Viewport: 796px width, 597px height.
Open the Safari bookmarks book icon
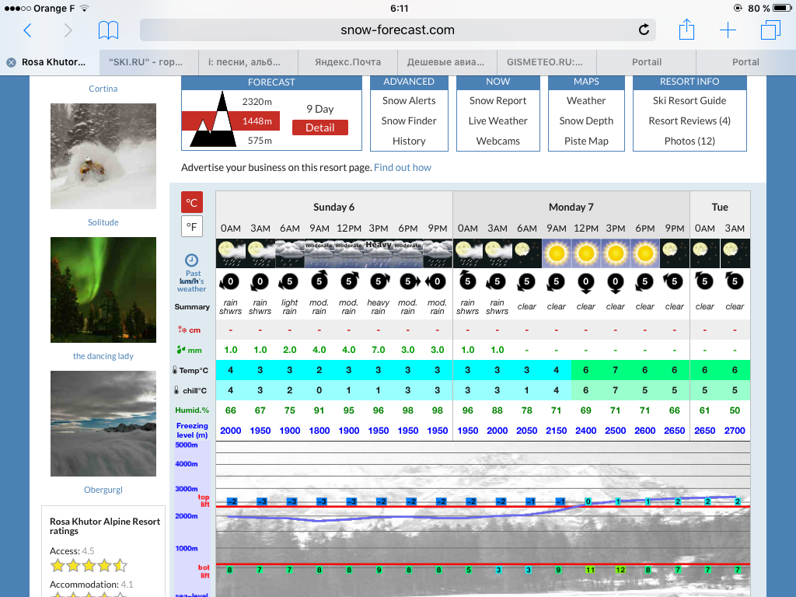(108, 30)
